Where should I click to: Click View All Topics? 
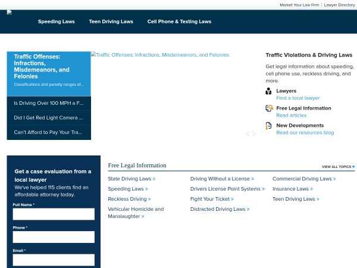(336, 167)
